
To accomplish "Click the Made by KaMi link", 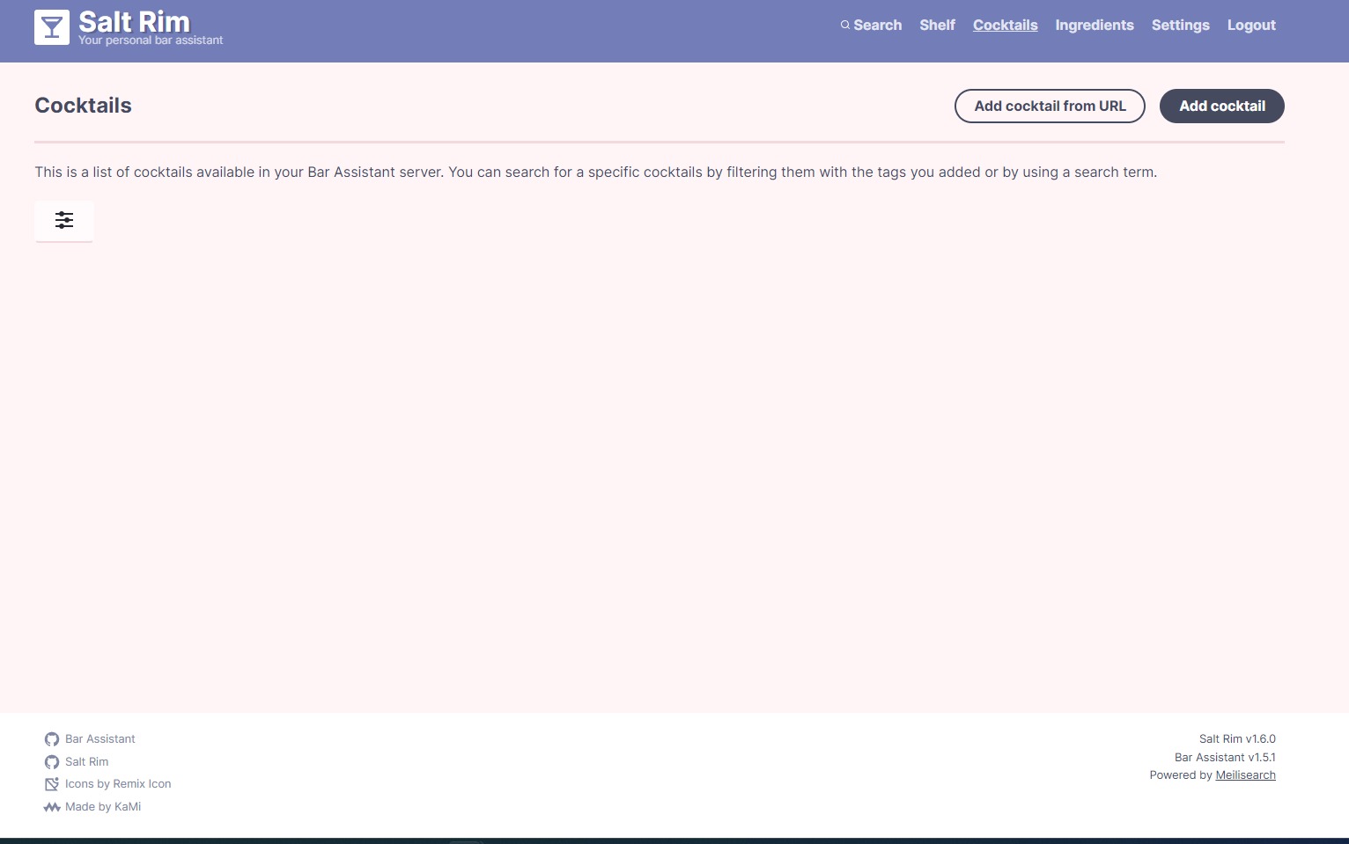I will 102,806.
